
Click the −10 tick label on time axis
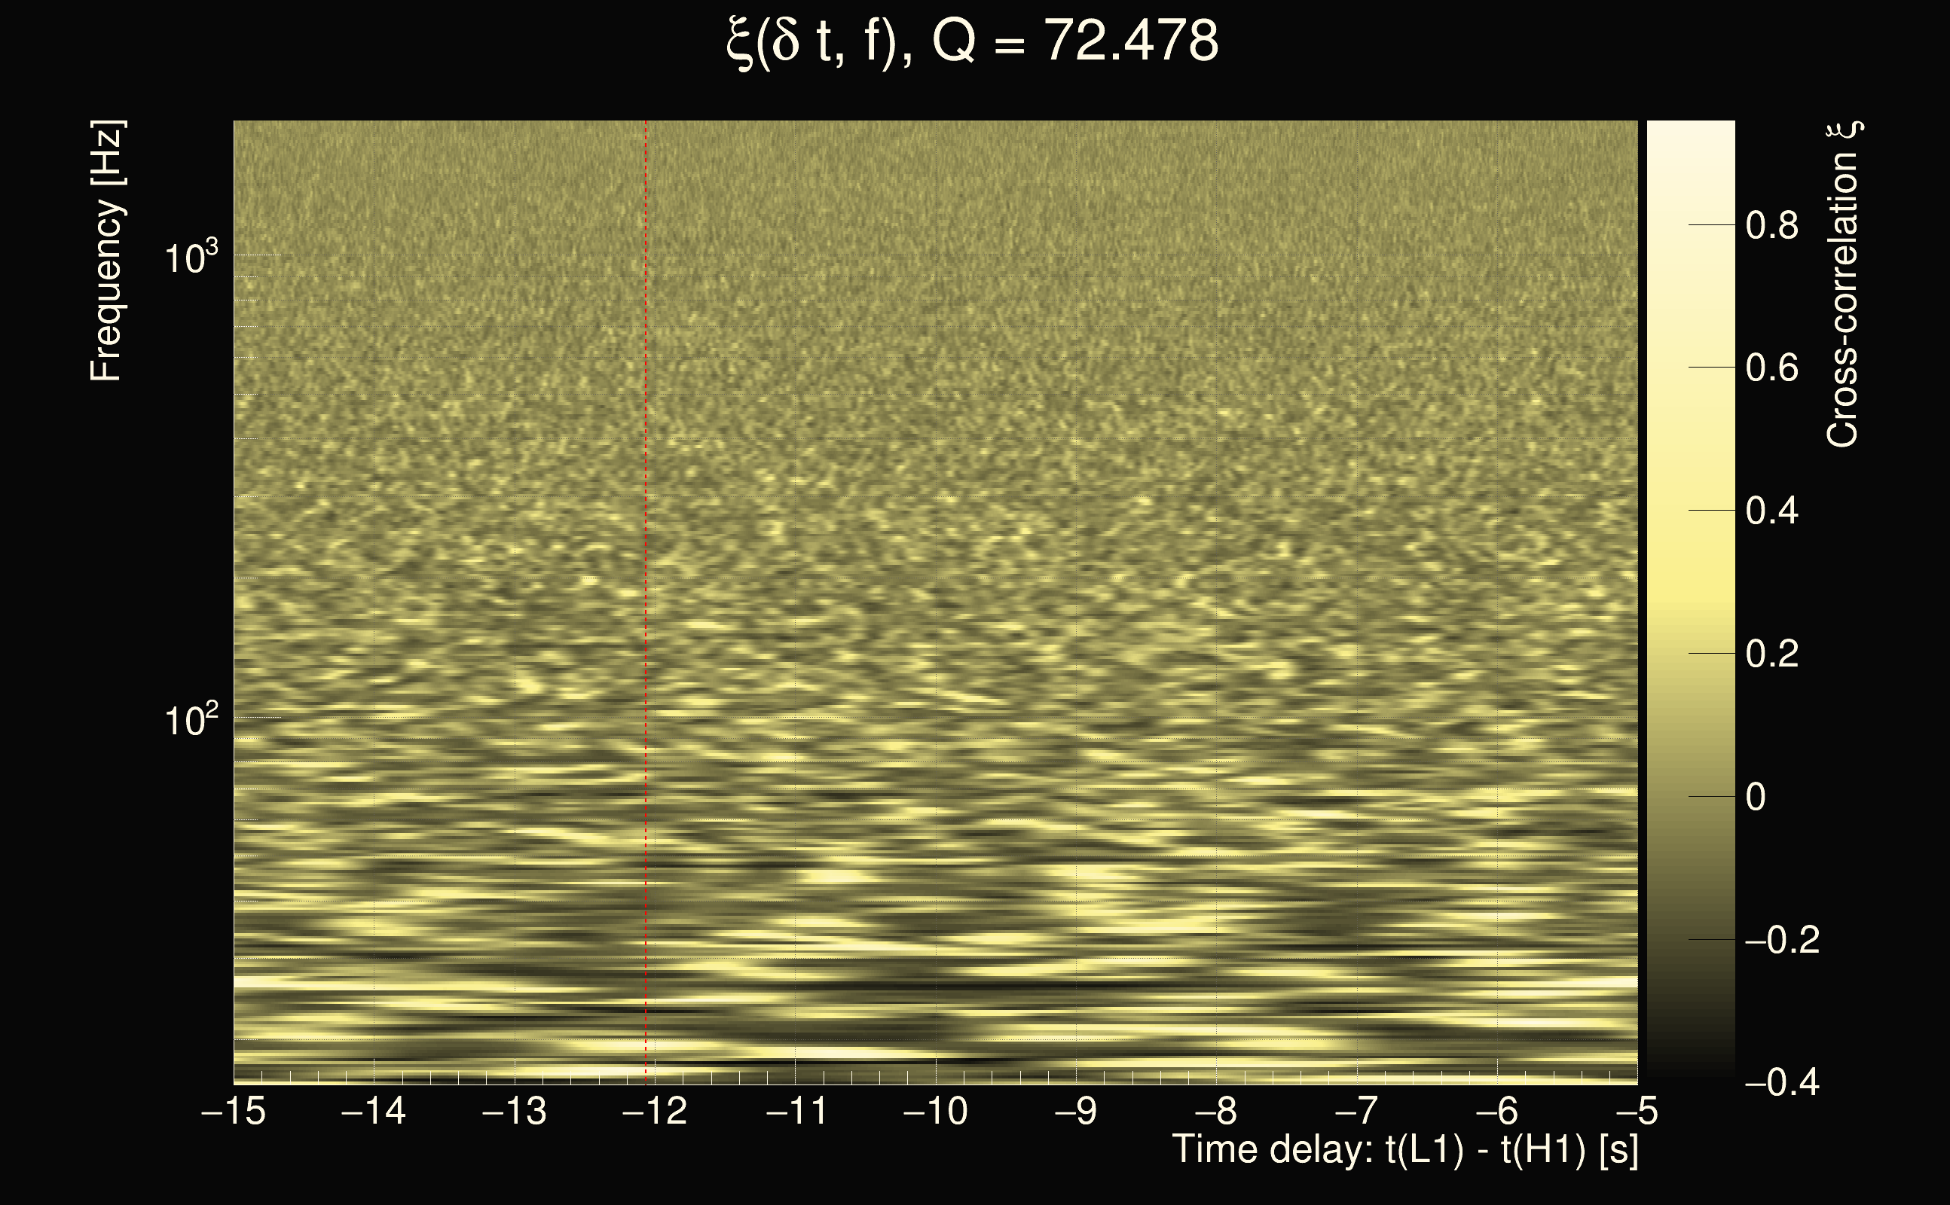pyautogui.click(x=935, y=1111)
